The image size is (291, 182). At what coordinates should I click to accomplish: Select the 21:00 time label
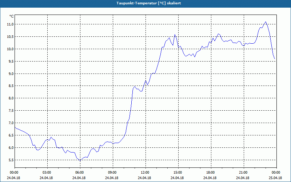point(243,173)
